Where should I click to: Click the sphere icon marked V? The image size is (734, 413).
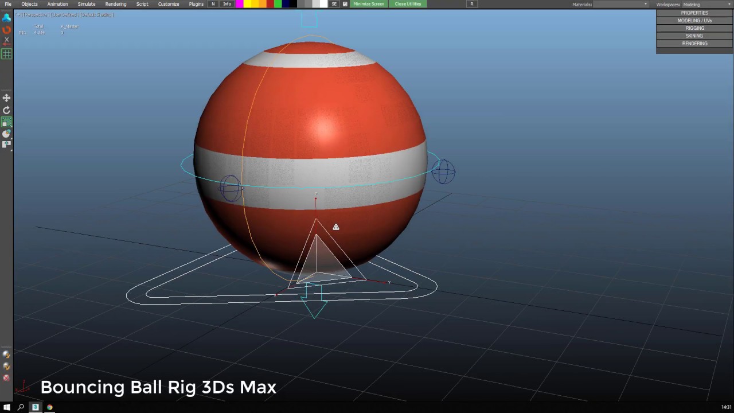(x=6, y=366)
